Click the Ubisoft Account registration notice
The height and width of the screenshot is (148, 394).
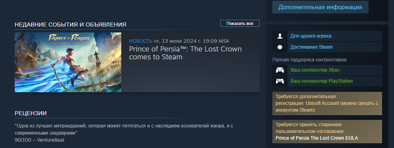coord(327,103)
